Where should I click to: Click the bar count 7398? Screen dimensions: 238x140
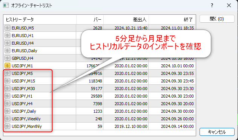pyautogui.click(x=97, y=104)
